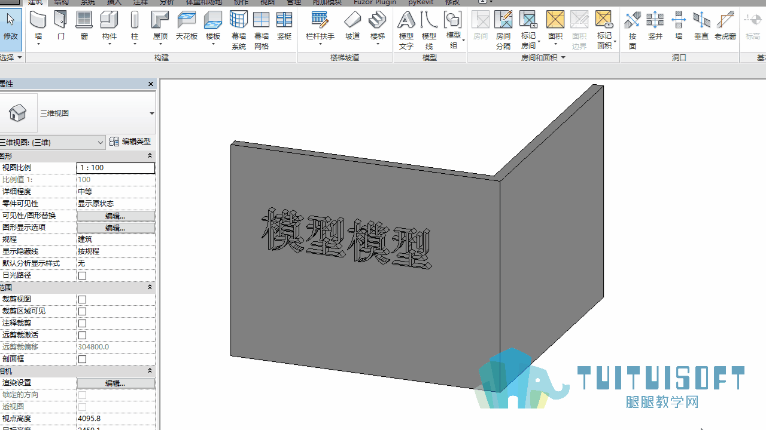Enable 远剪裁激活 checkbox
The height and width of the screenshot is (430, 766).
click(83, 335)
